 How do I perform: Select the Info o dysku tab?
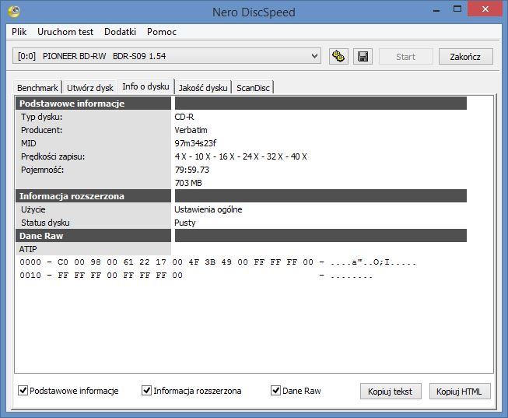[145, 86]
